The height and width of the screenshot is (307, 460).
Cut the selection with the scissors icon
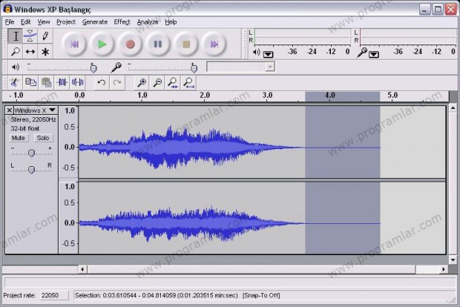tap(14, 82)
